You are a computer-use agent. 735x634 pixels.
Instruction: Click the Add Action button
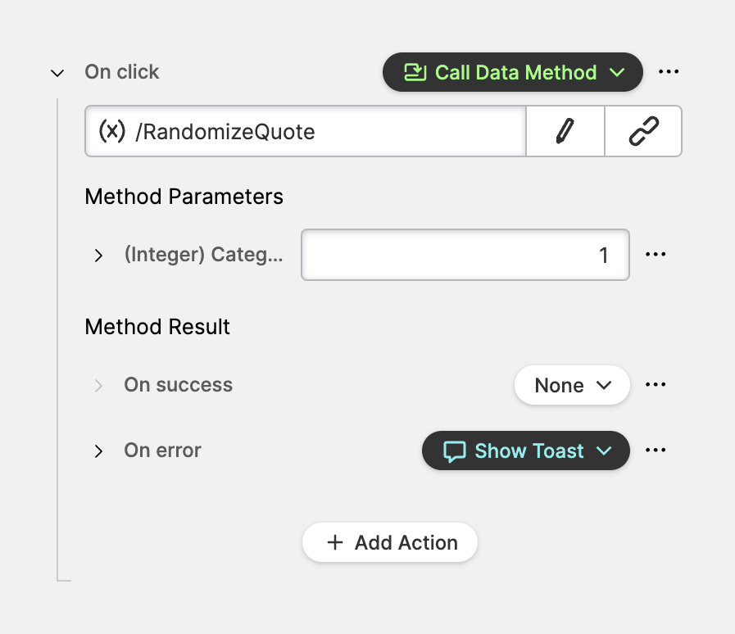coord(390,542)
